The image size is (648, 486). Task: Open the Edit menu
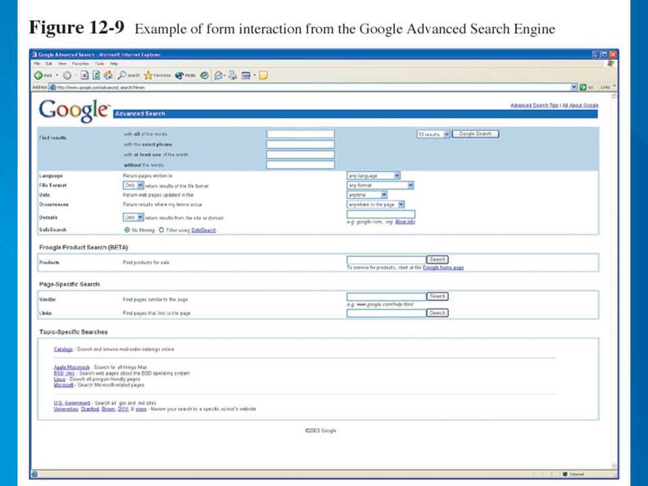pyautogui.click(x=49, y=63)
